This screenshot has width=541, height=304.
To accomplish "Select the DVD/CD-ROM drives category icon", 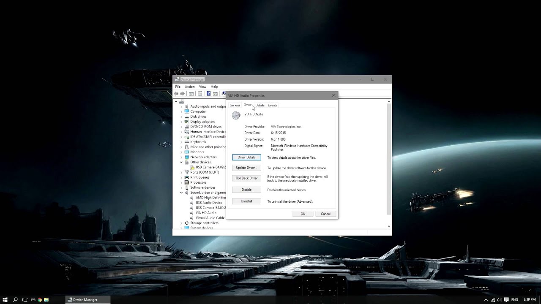I will (187, 127).
